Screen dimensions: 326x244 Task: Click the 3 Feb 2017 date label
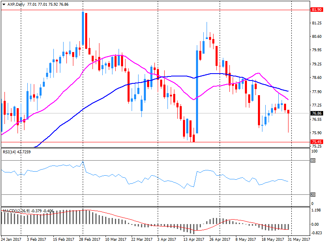pyautogui.click(x=36, y=240)
